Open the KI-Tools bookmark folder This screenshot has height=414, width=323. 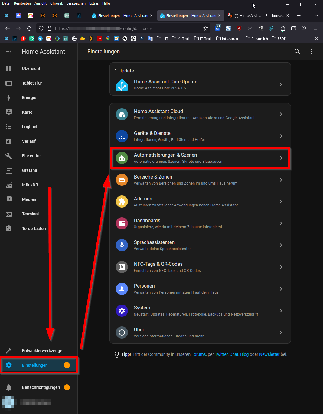(x=181, y=38)
